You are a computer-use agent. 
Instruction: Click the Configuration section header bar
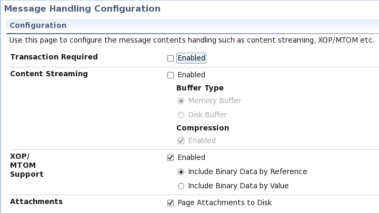[189, 25]
